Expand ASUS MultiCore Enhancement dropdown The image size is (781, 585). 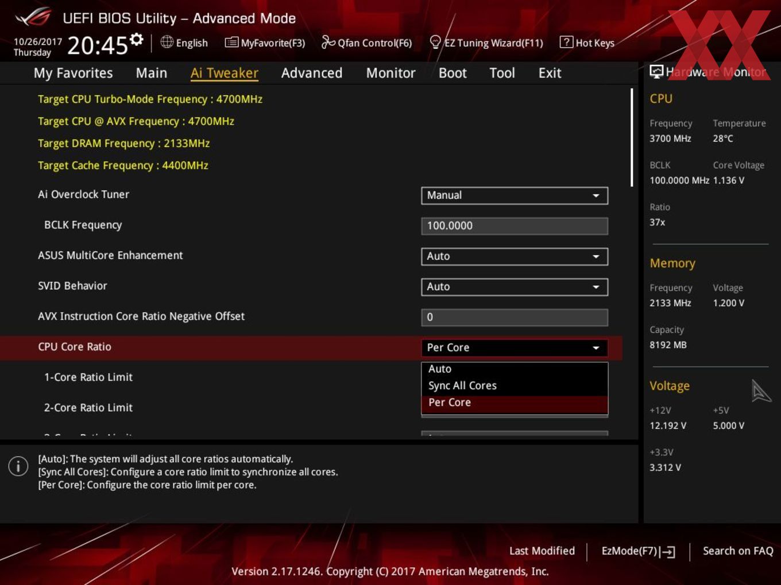[x=515, y=256]
